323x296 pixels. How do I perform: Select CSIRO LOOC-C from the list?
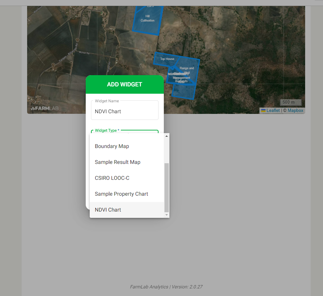tap(112, 178)
